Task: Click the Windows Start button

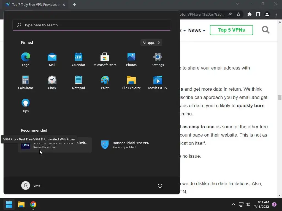Action: 9,204
